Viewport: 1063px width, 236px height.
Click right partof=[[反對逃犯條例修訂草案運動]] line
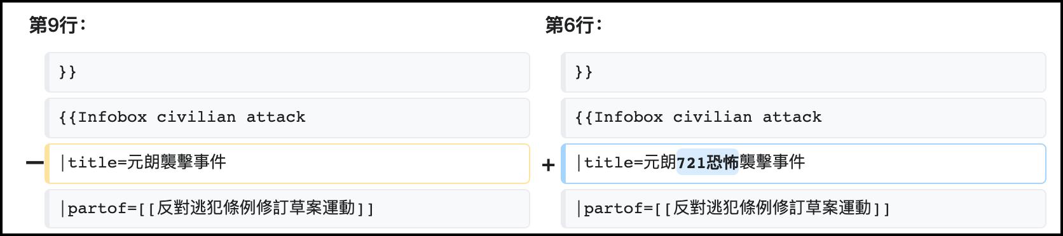point(804,209)
